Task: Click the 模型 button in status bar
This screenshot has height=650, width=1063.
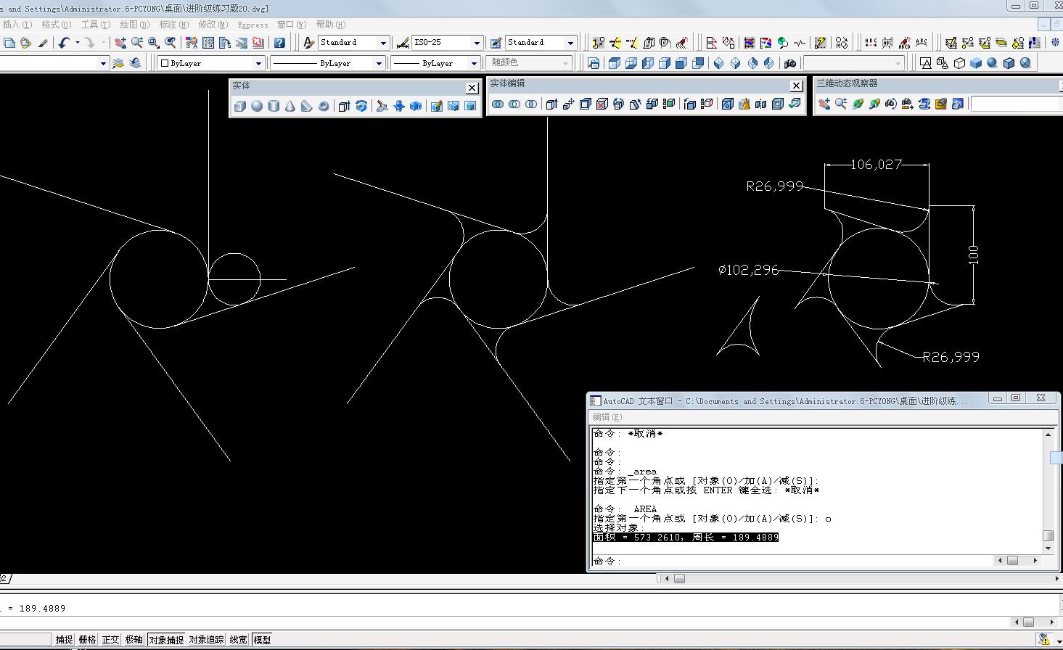Action: tap(262, 640)
